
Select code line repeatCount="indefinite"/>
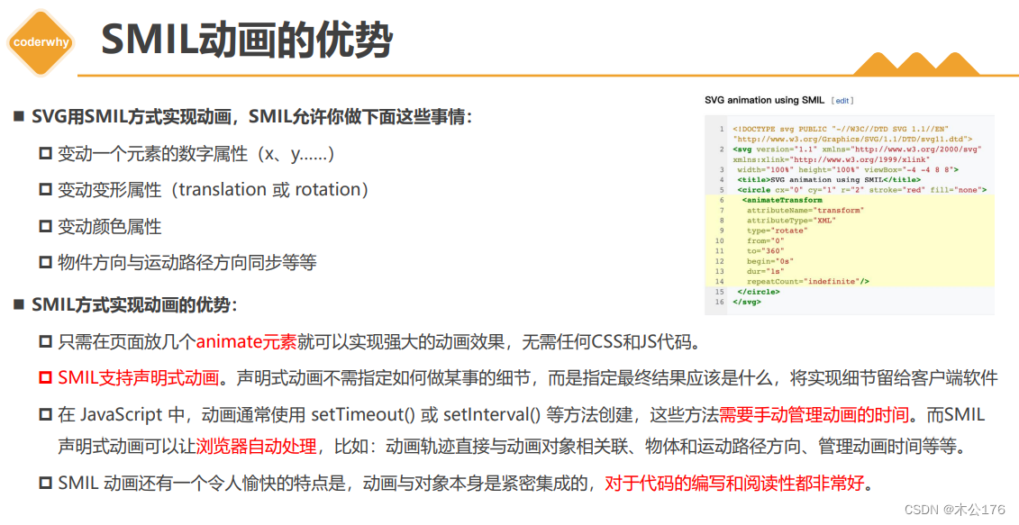tap(808, 281)
